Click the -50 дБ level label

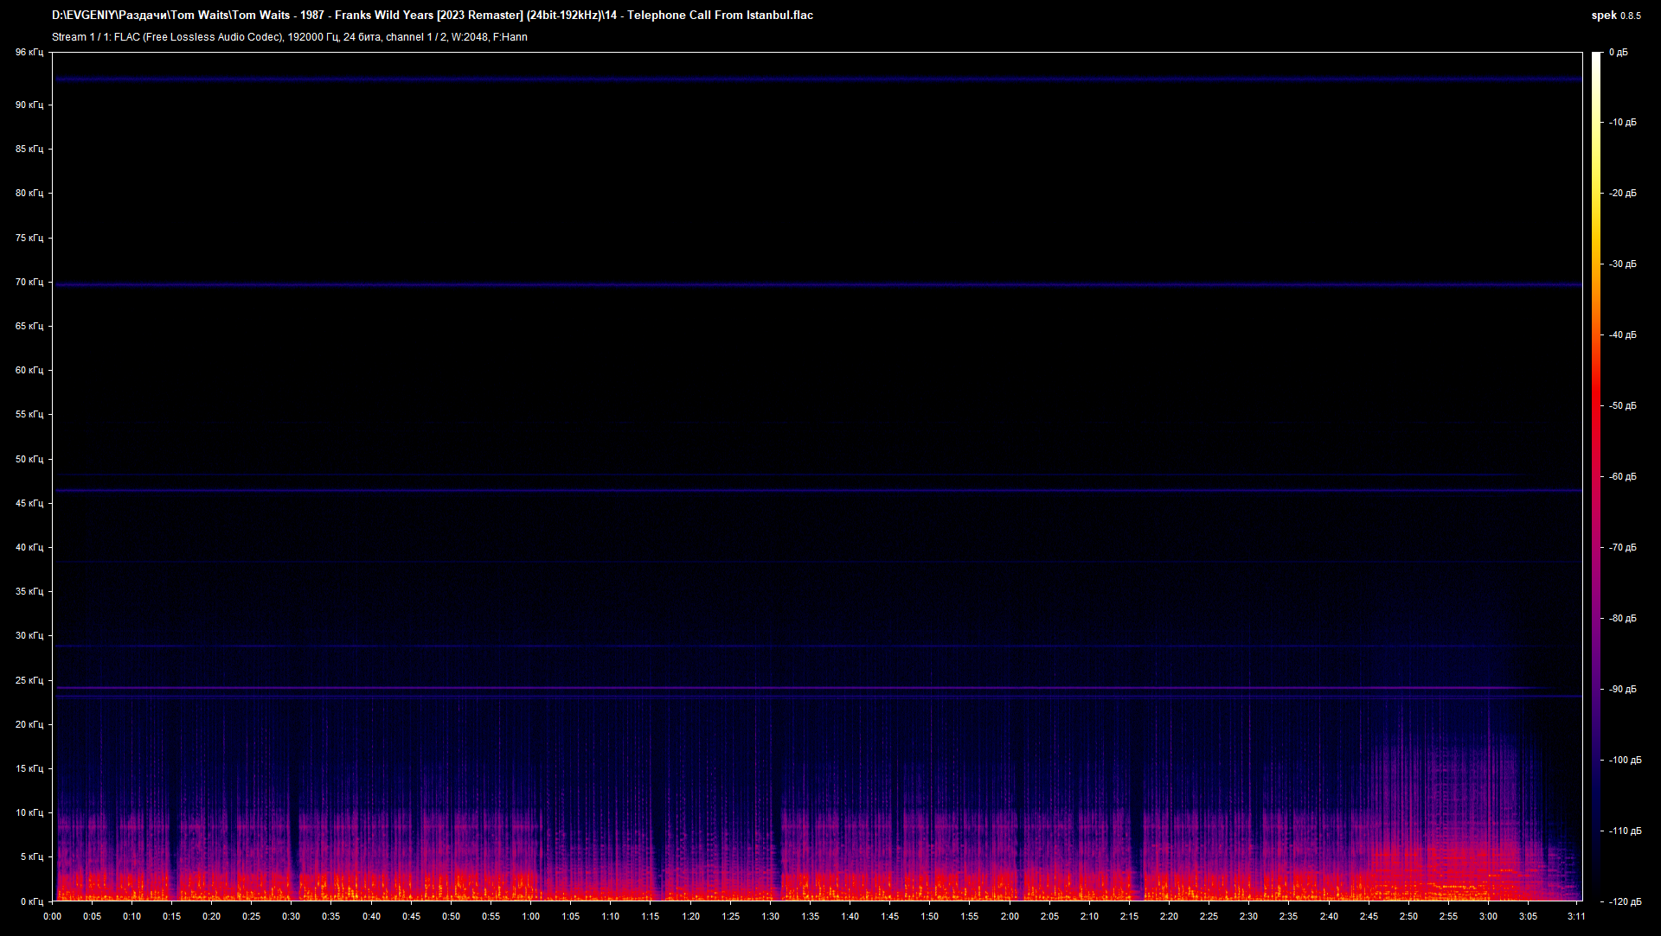pyautogui.click(x=1623, y=406)
